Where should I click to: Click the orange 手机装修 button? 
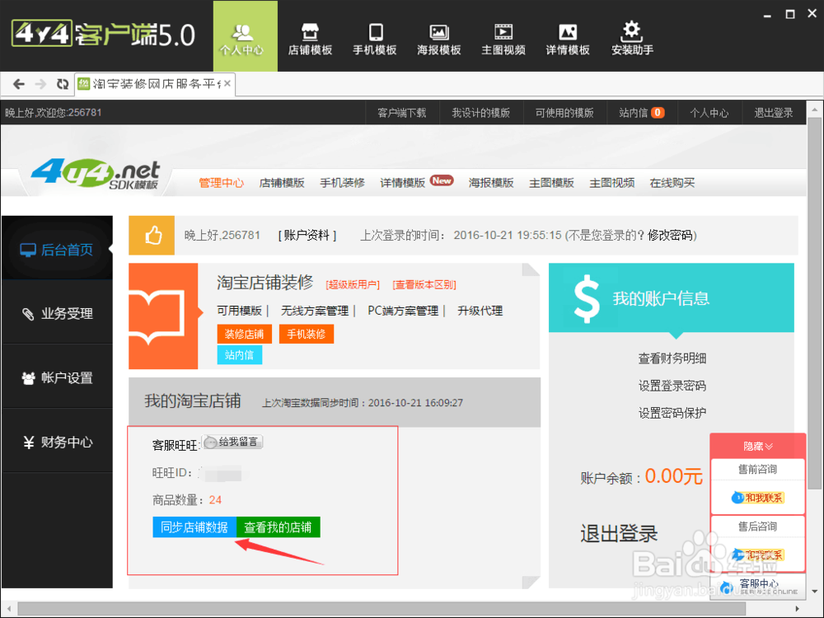coord(307,335)
